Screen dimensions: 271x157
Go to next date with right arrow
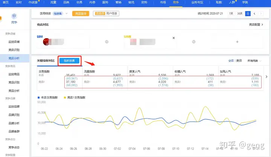click(261, 14)
